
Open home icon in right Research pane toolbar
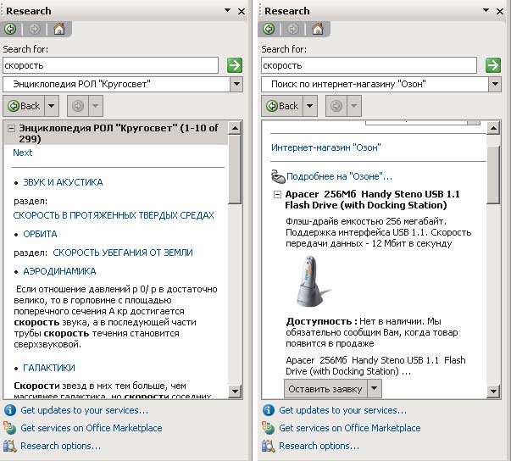pos(318,29)
